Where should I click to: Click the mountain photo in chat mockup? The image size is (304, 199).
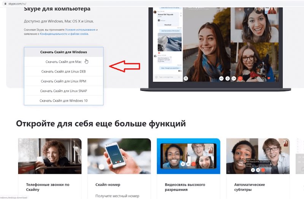pos(169,42)
